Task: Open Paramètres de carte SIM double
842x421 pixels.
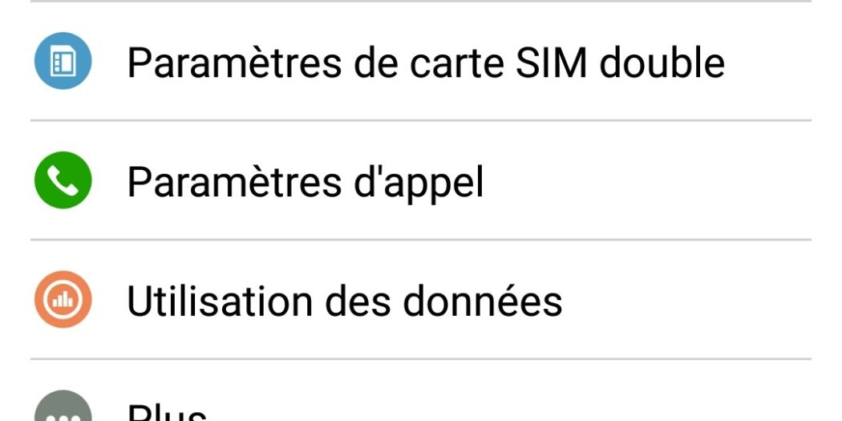Action: pos(425,63)
